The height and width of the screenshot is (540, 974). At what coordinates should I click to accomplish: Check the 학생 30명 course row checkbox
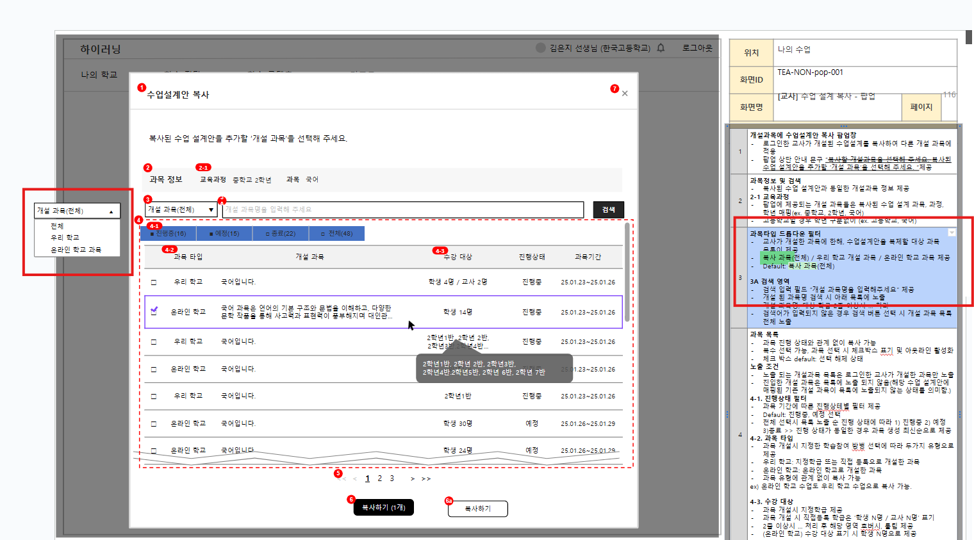point(154,423)
